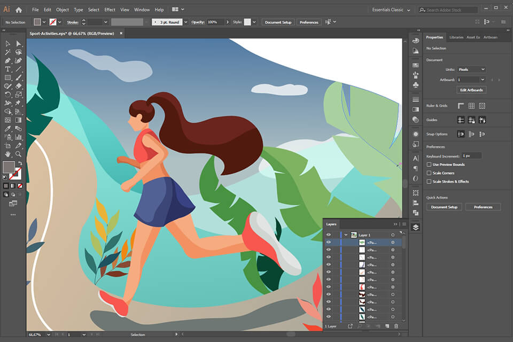The width and height of the screenshot is (513, 342).
Task: Select the Eyedropper tool
Action: pos(7,129)
